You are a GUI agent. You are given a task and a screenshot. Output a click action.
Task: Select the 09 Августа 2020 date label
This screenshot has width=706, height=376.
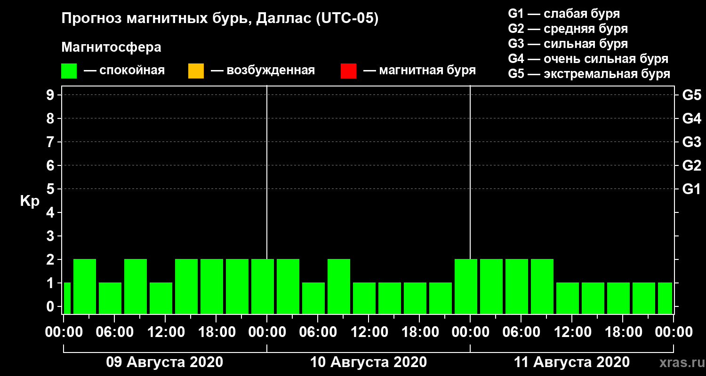[x=165, y=362]
